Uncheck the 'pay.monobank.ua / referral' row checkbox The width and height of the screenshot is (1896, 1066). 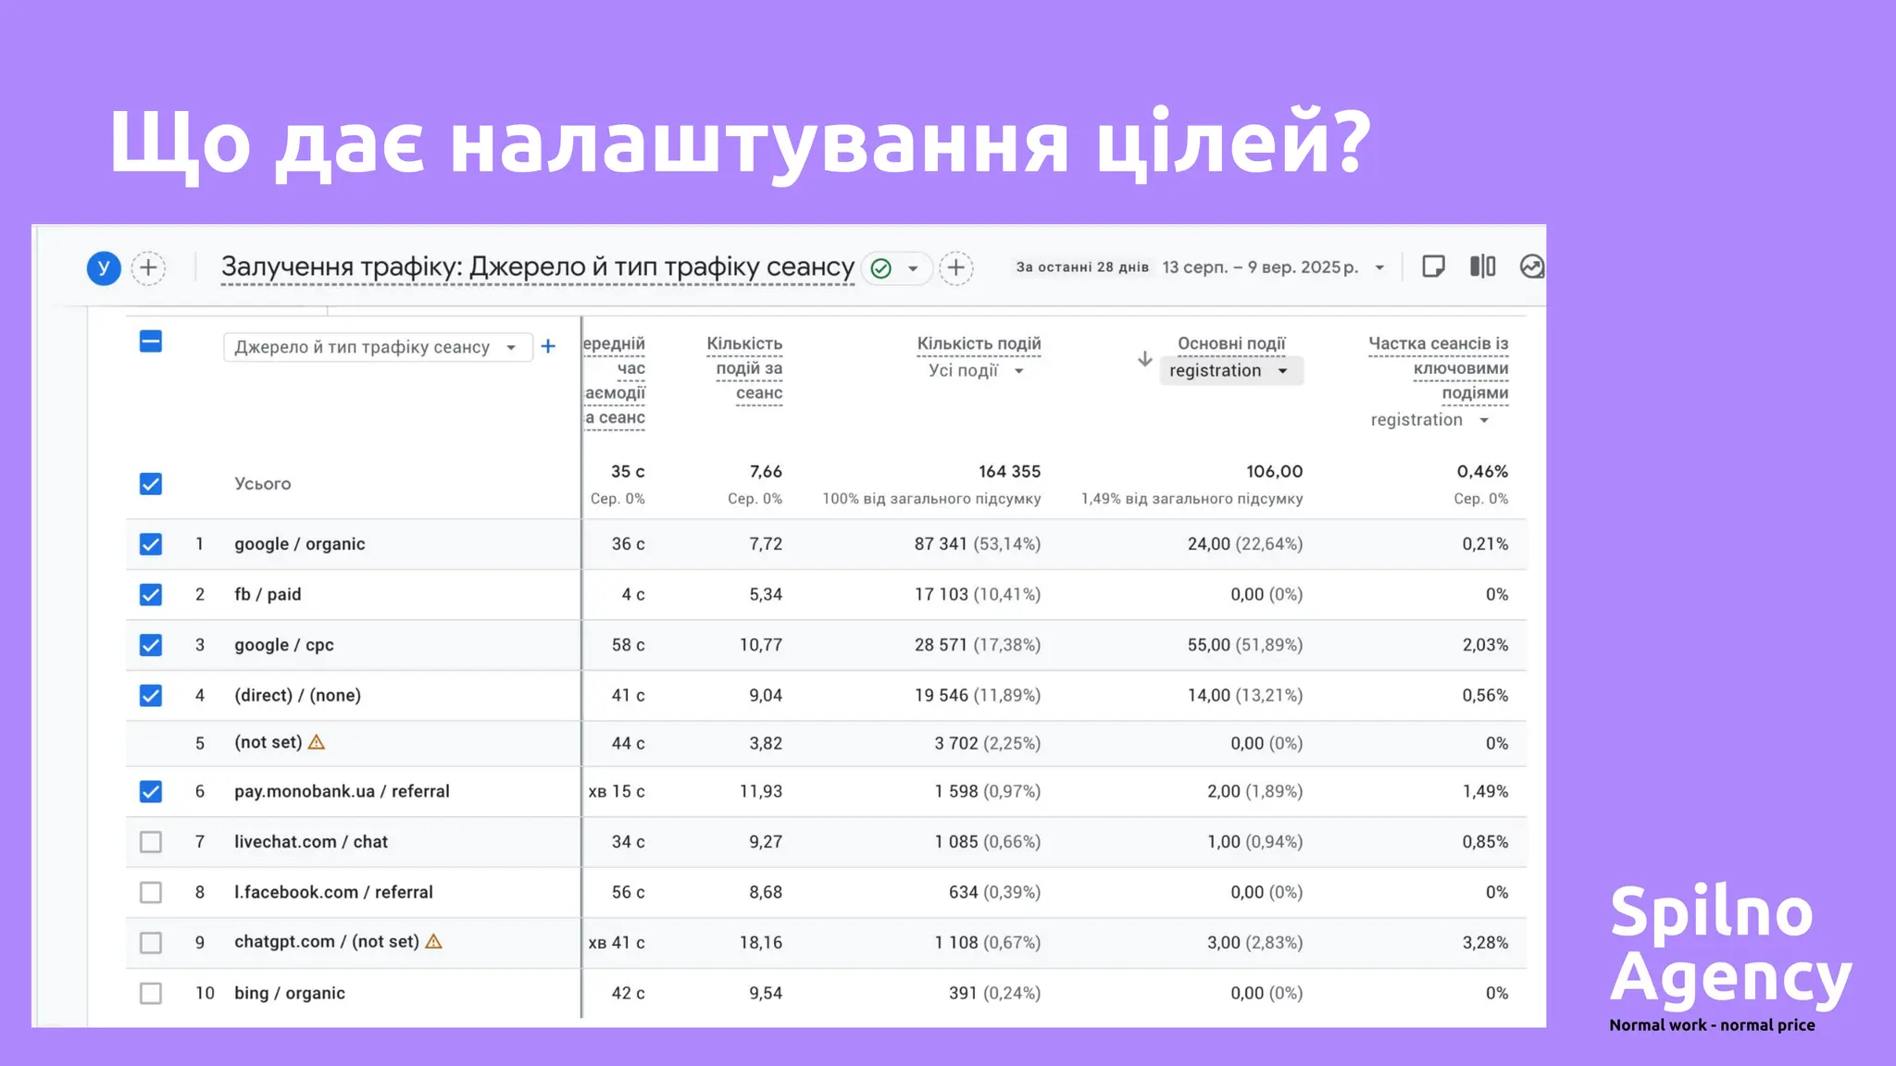151,792
